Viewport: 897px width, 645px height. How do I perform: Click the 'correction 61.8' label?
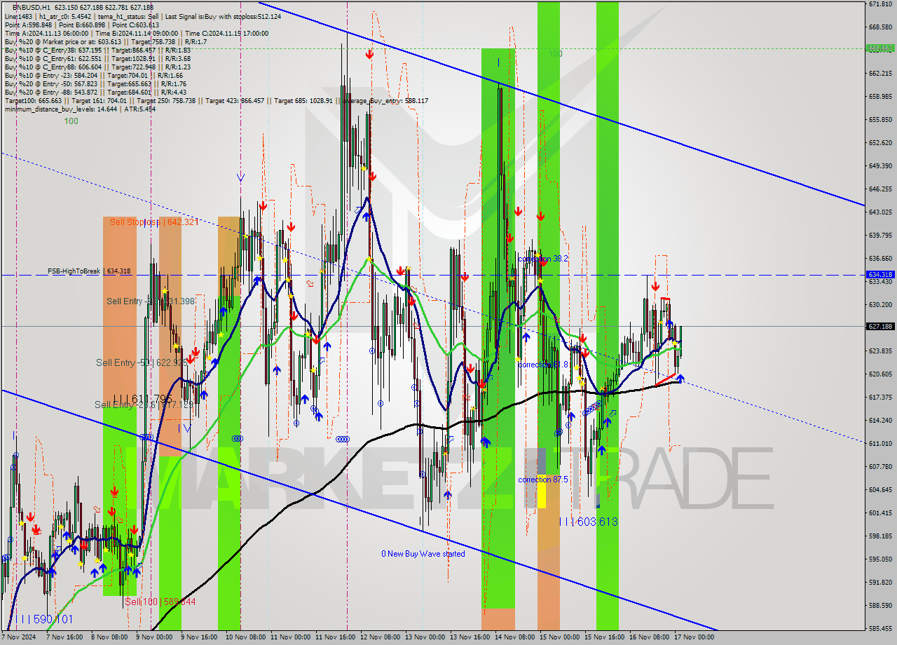click(542, 365)
